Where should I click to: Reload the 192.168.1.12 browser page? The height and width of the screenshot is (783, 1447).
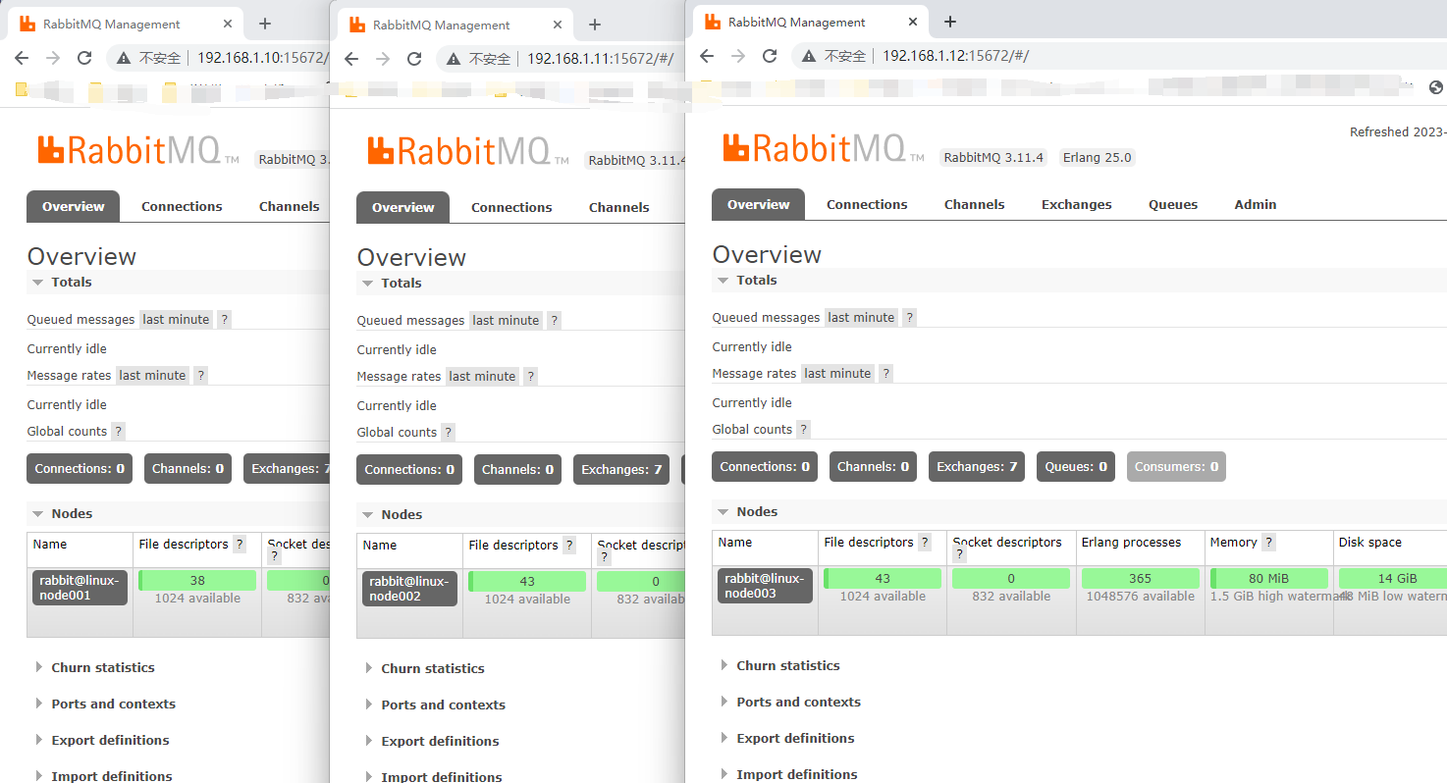coord(770,56)
